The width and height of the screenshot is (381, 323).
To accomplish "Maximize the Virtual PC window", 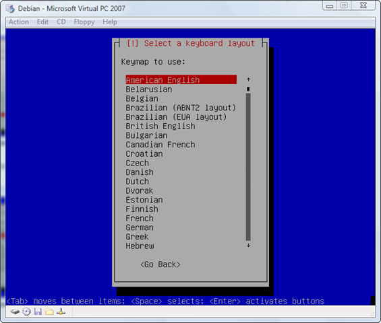I will click(x=344, y=5).
